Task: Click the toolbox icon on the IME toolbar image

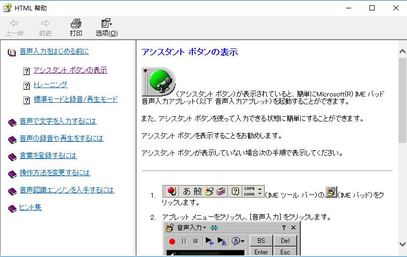Action: point(220,191)
